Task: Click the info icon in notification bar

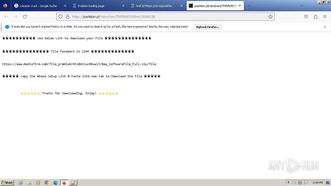Action: (x=7, y=27)
